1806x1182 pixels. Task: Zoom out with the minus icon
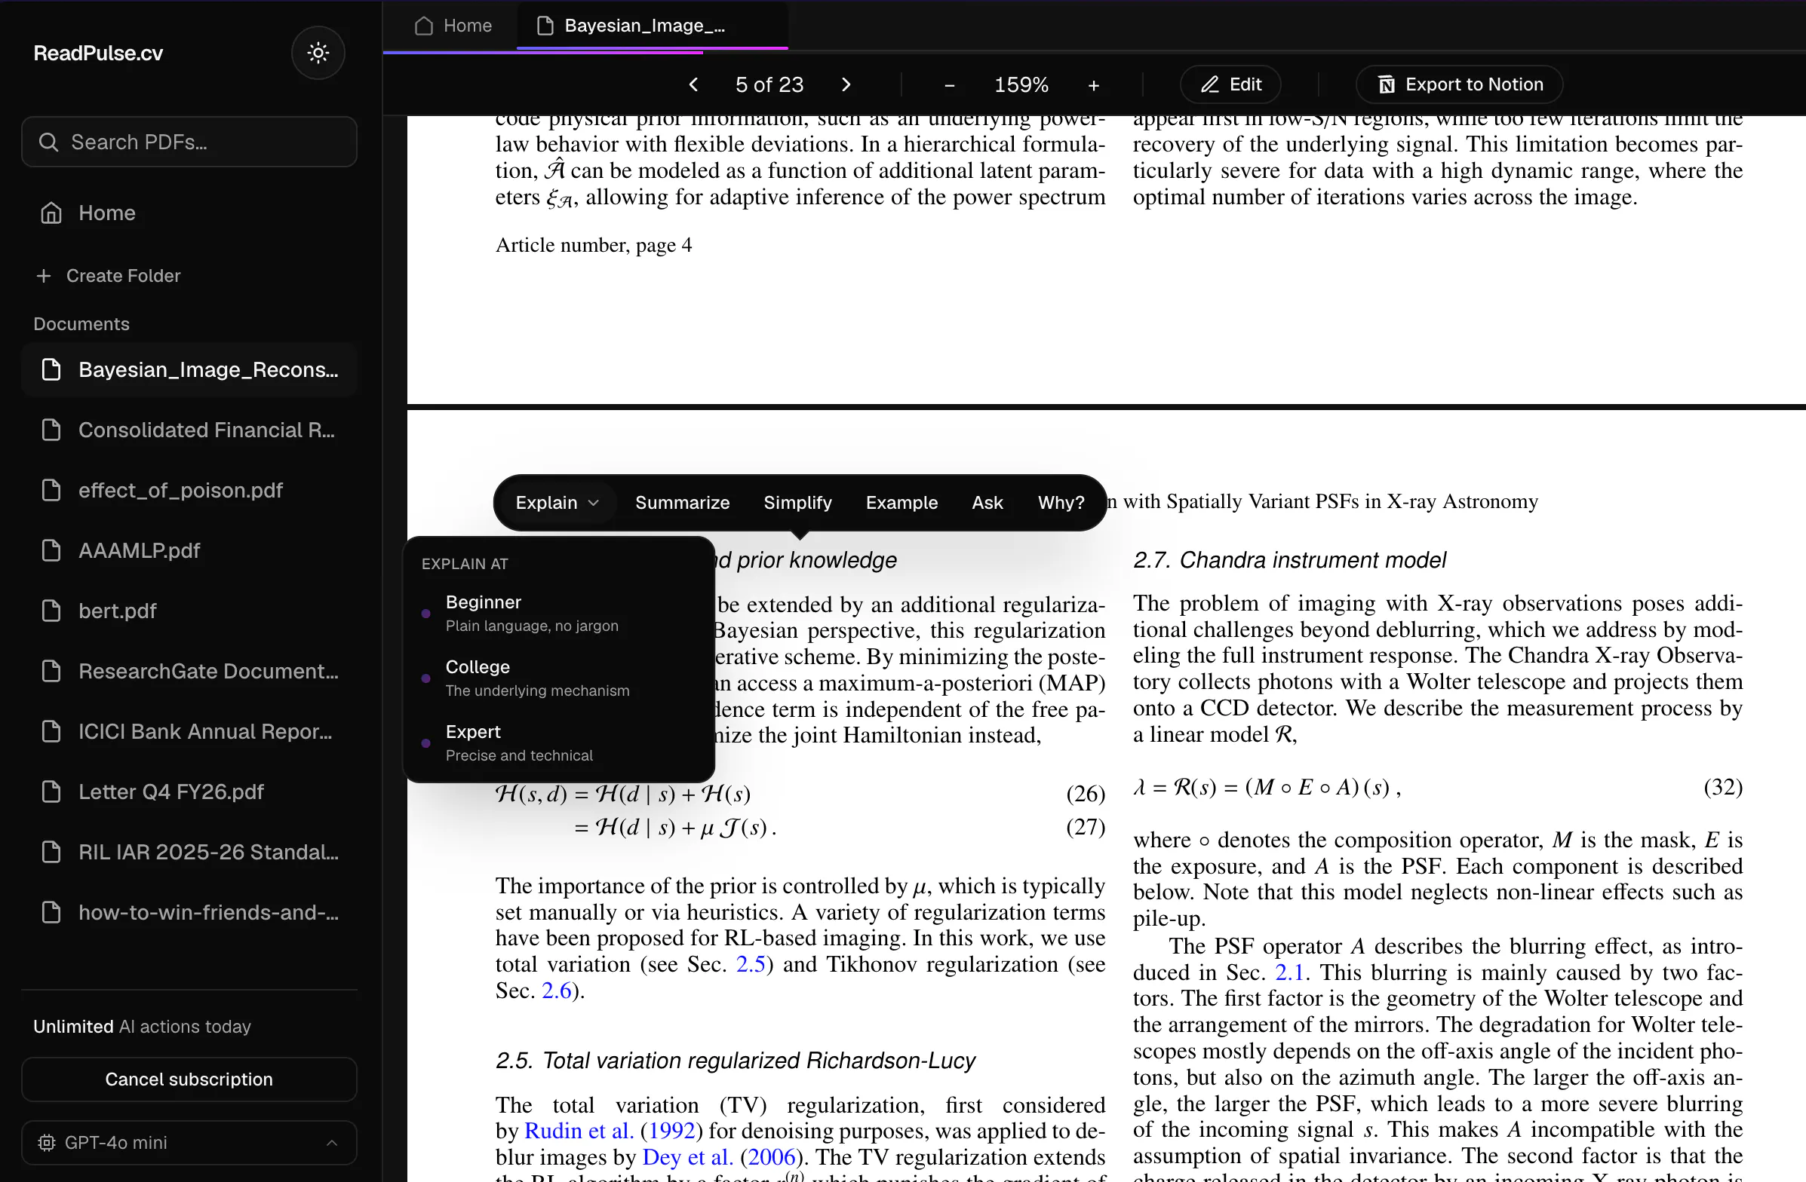tap(948, 85)
